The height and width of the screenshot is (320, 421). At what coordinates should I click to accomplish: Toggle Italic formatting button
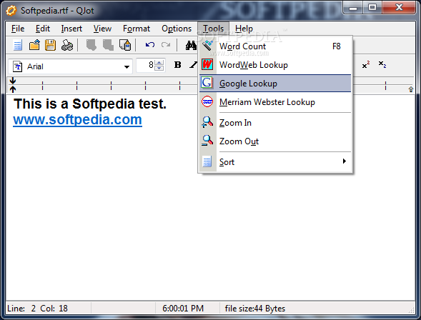pos(193,65)
